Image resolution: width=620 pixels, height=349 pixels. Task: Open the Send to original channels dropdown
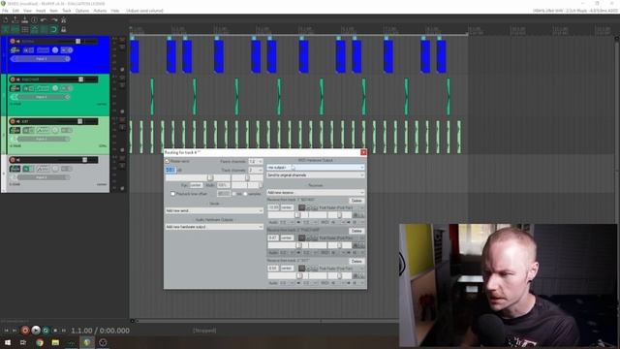(316, 175)
